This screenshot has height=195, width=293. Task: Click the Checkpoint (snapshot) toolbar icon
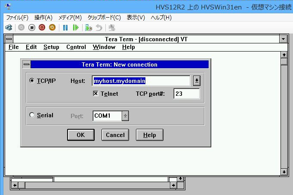89,27
